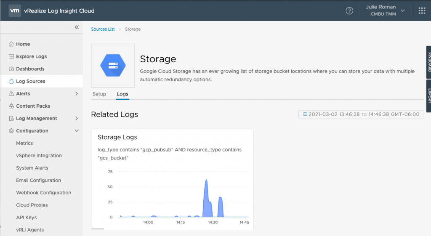Select the Logs tab

coord(122,94)
